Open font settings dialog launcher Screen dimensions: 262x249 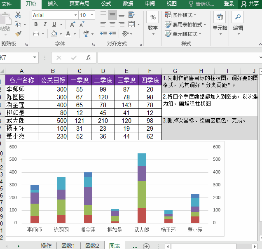point(94,44)
